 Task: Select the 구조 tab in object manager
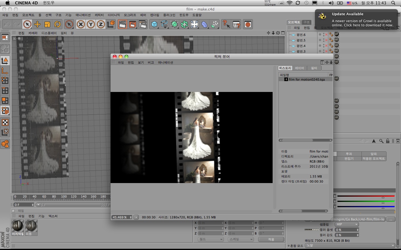tap(307, 22)
